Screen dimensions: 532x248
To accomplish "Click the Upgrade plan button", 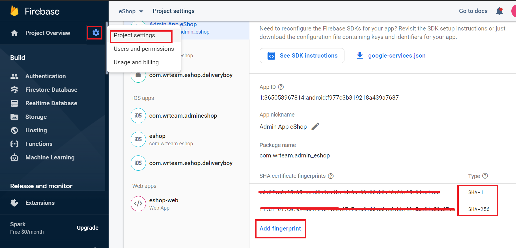I will coord(87,228).
